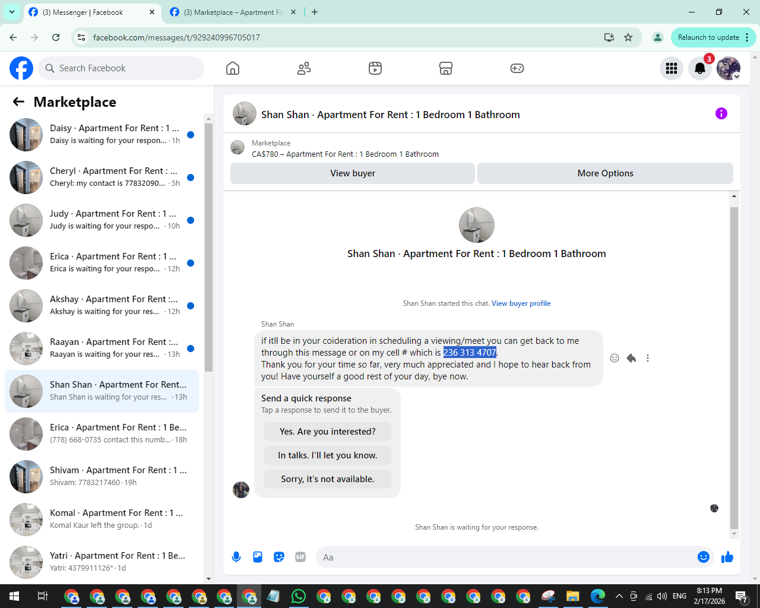Open WhatsApp from taskbar
Screen dimensions: 760x608
tap(299, 596)
